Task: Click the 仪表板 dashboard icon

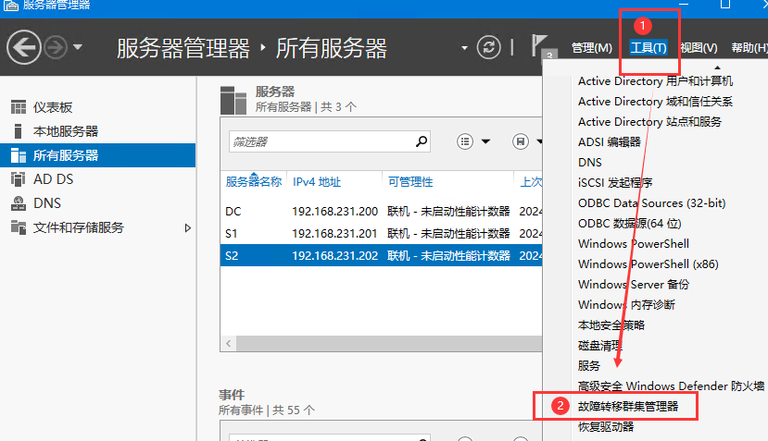Action: tap(18, 107)
